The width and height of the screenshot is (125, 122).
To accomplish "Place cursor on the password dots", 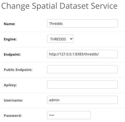I will (52, 115).
